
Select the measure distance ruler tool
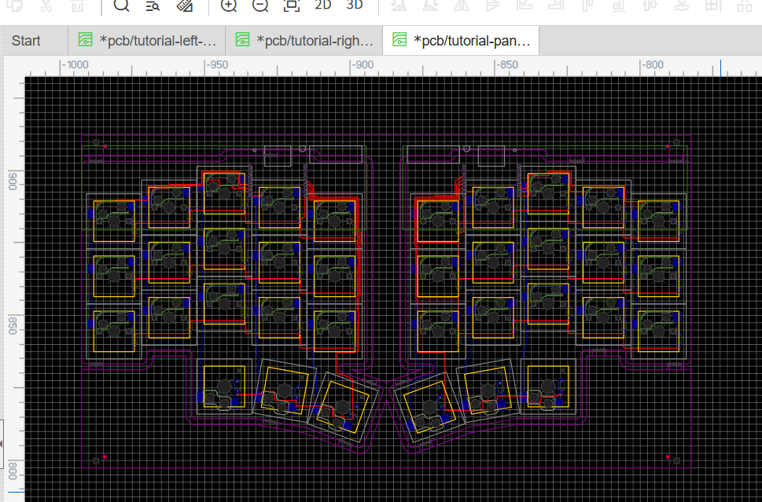click(x=185, y=5)
